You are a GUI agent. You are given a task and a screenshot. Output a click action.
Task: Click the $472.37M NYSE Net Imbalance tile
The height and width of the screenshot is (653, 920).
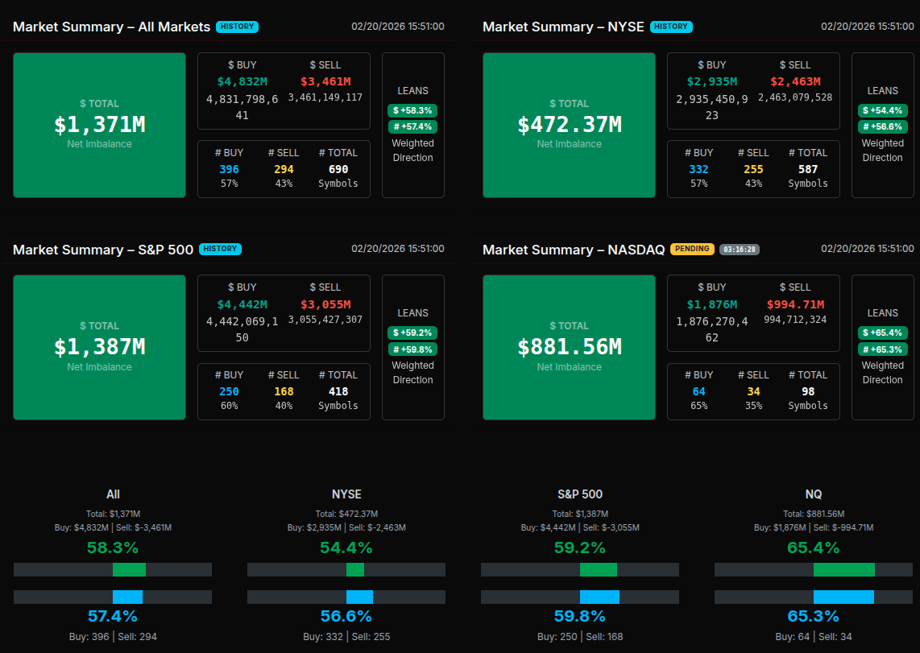click(x=570, y=125)
